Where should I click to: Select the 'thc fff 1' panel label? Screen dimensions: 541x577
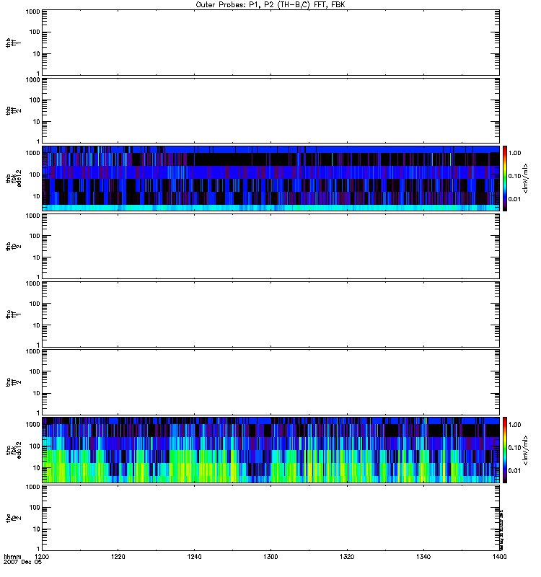(13, 314)
